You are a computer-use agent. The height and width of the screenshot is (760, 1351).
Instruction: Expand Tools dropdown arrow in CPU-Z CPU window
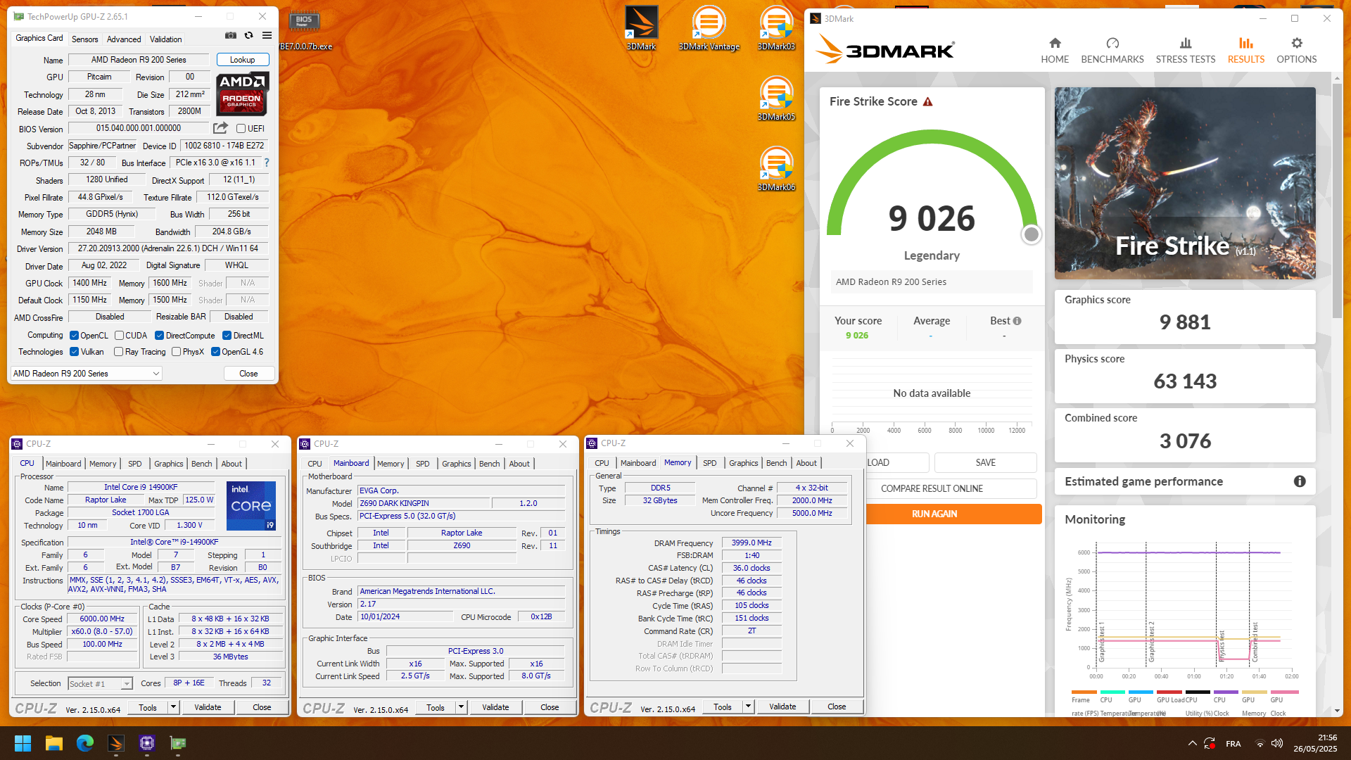pyautogui.click(x=173, y=707)
